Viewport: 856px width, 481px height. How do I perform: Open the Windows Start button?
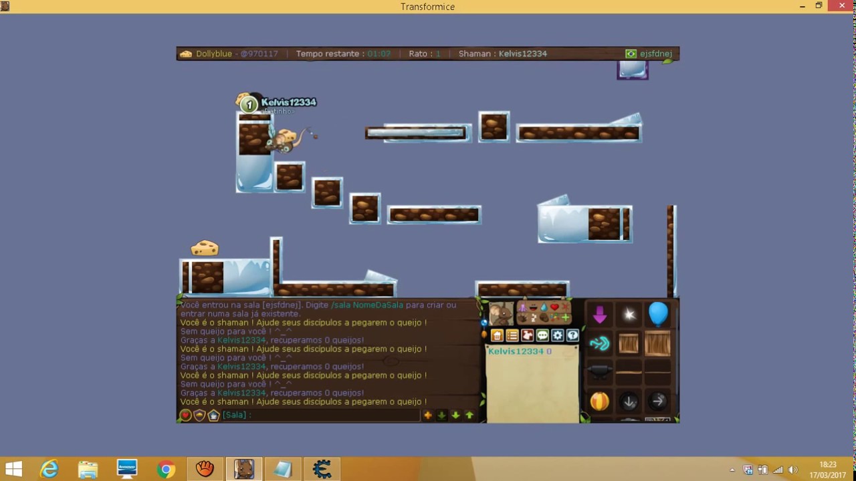tap(13, 469)
